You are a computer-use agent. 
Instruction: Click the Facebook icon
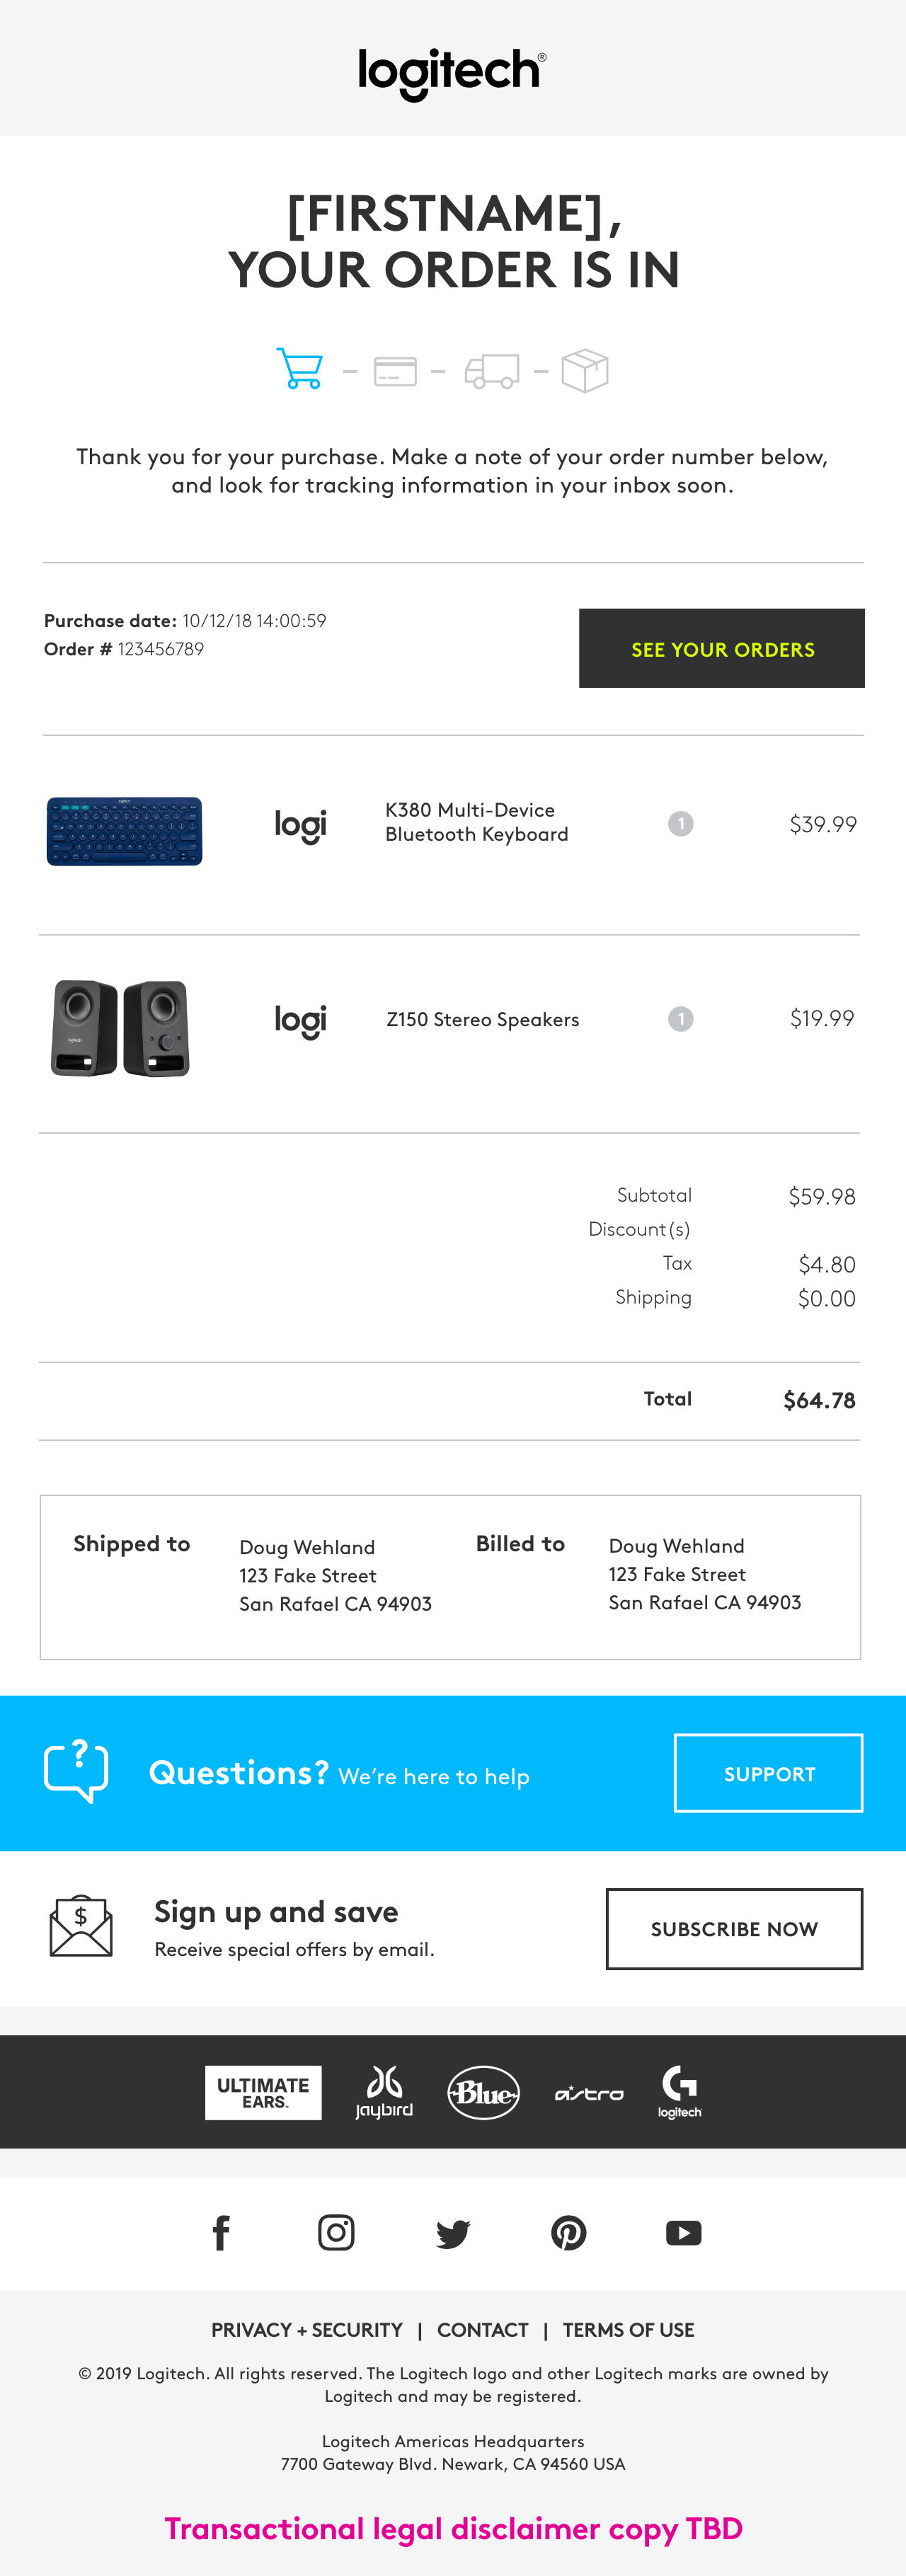[x=221, y=2233]
